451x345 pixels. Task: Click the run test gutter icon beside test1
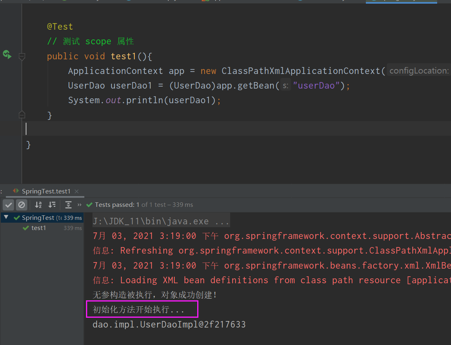tap(7, 54)
